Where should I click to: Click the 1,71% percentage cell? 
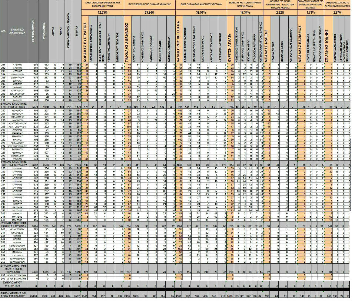(x=310, y=12)
